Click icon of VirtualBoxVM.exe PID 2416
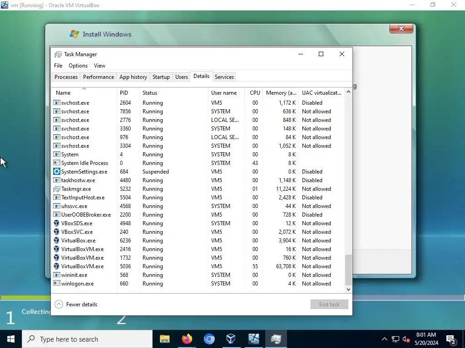The image size is (465, 348). 56,249
